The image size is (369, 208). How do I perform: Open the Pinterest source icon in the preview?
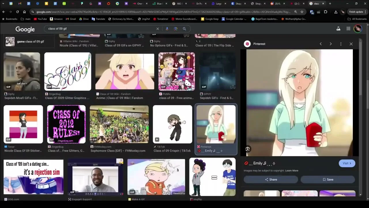click(247, 44)
